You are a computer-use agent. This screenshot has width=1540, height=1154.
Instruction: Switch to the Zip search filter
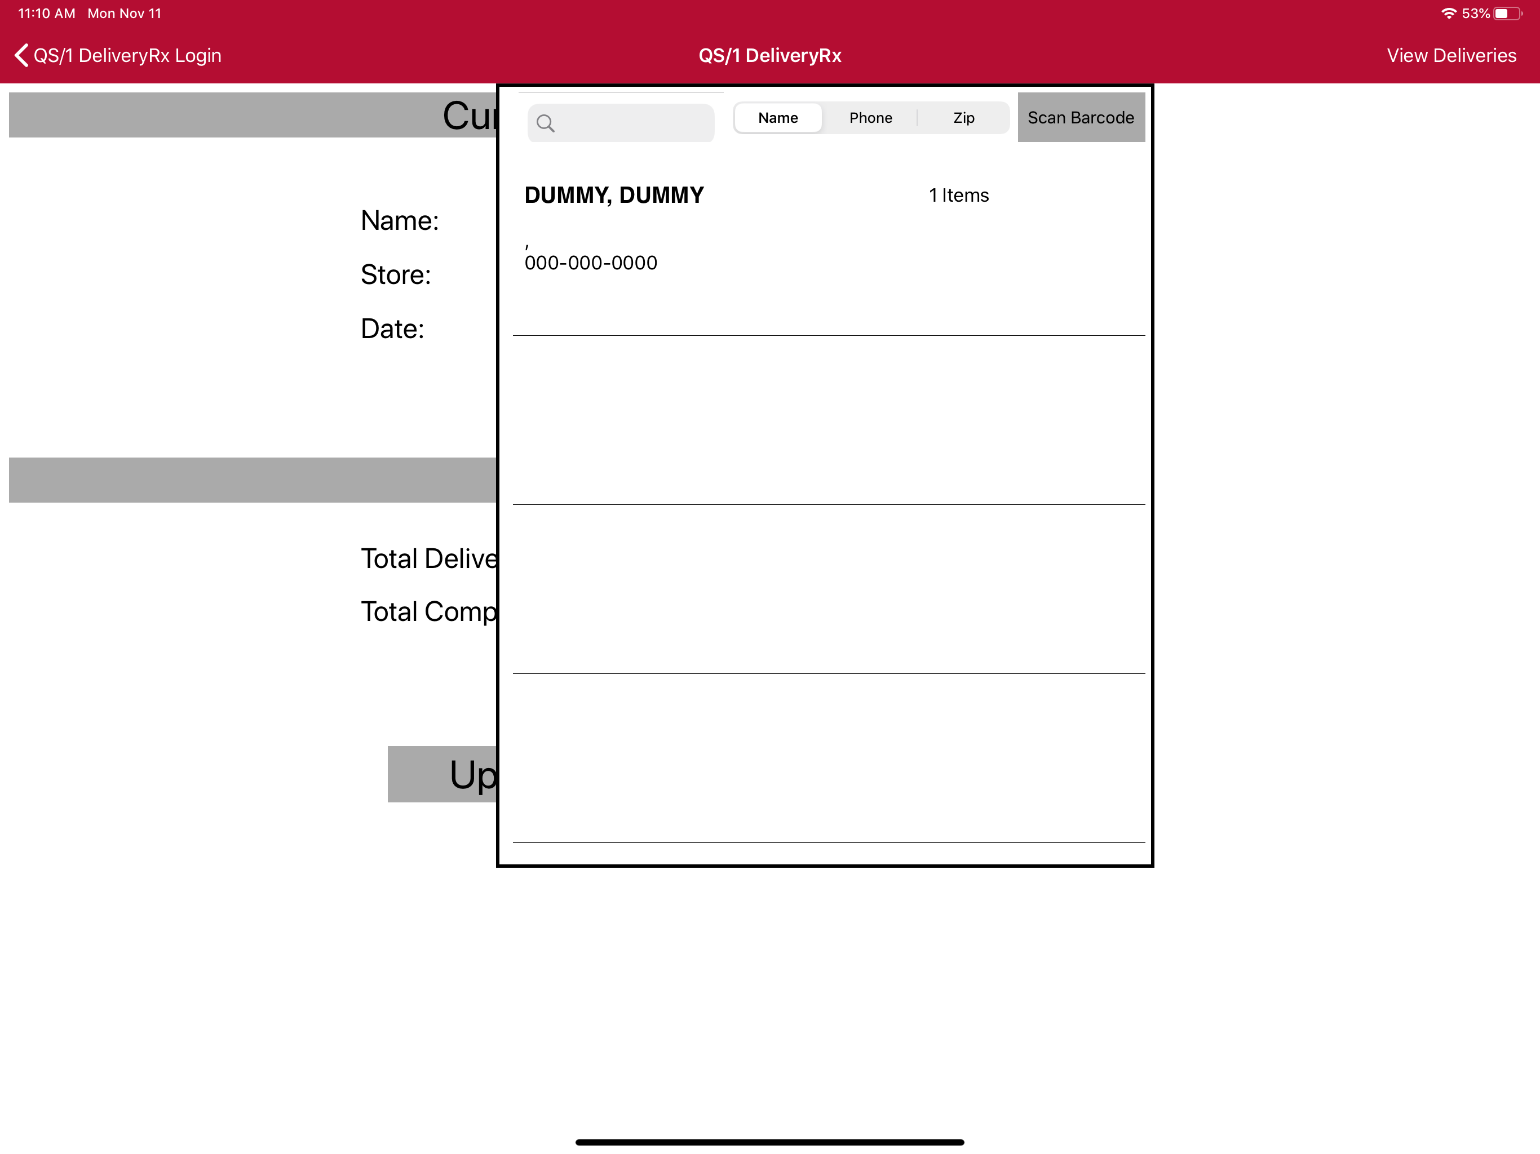click(963, 118)
